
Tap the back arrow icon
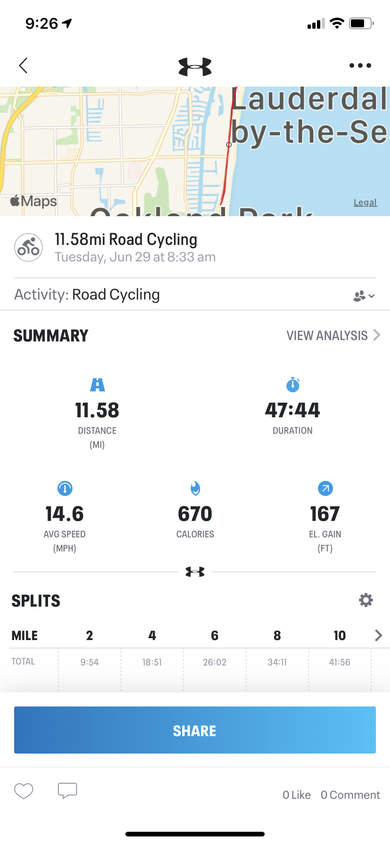pos(23,65)
